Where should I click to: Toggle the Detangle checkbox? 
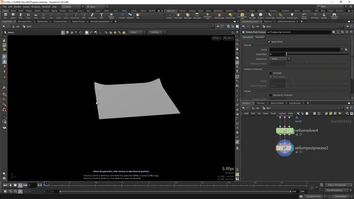click(270, 73)
